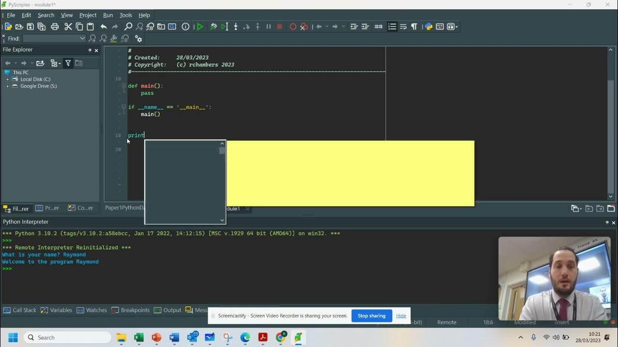Click the browse folder icon in File Explorer
This screenshot has width=618, height=347.
click(x=40, y=63)
